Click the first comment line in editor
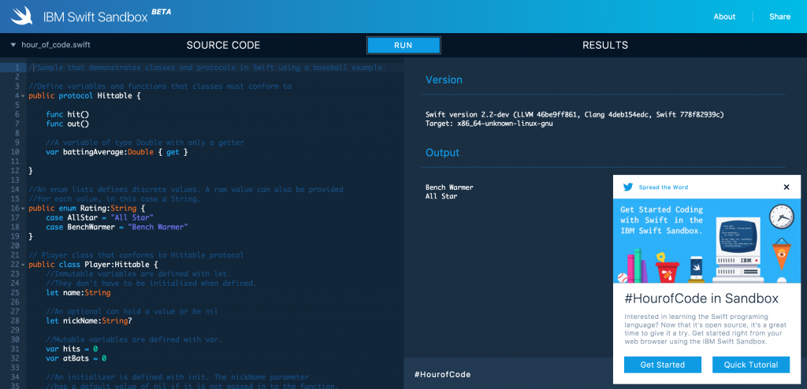This screenshot has width=807, height=389. tap(207, 68)
